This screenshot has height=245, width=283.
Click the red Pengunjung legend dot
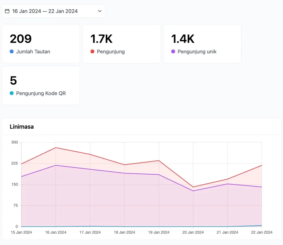tap(92, 52)
